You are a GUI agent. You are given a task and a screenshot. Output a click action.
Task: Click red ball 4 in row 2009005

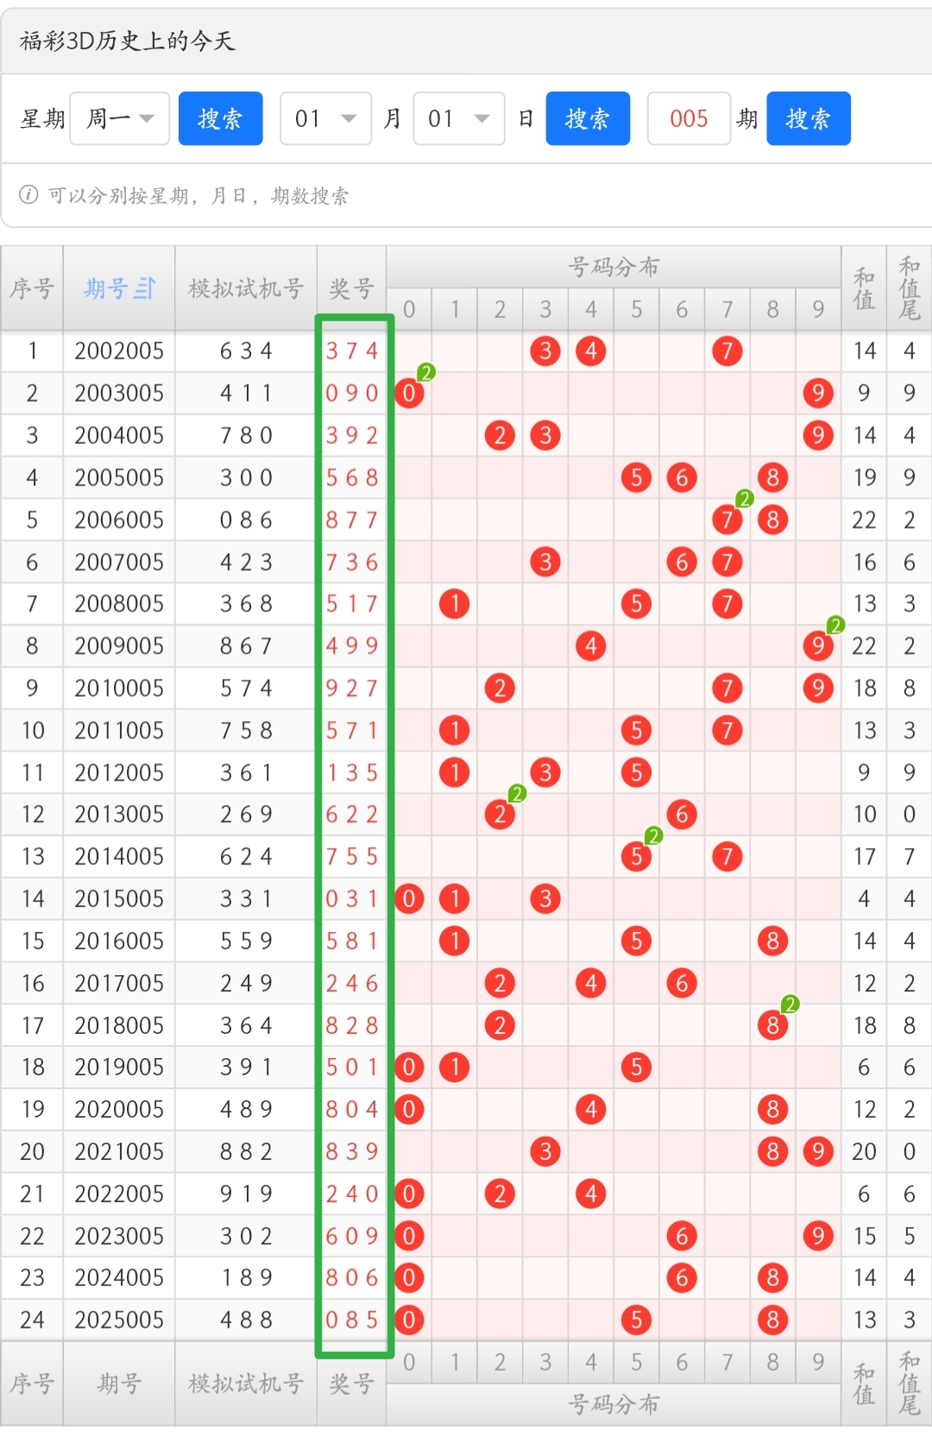coord(591,646)
